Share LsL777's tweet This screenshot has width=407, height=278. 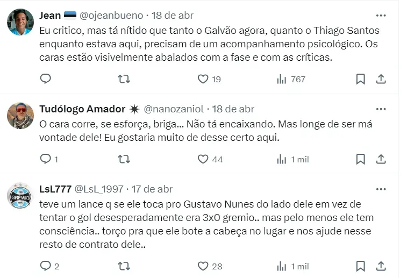tap(381, 266)
